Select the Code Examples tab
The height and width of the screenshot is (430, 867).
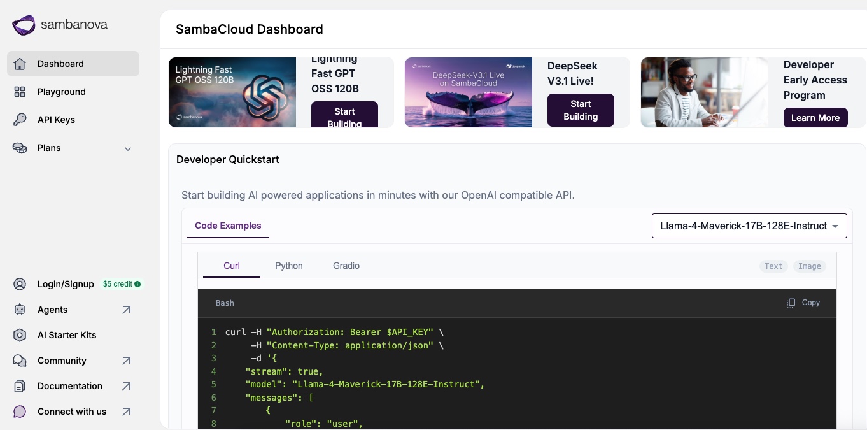(x=228, y=226)
